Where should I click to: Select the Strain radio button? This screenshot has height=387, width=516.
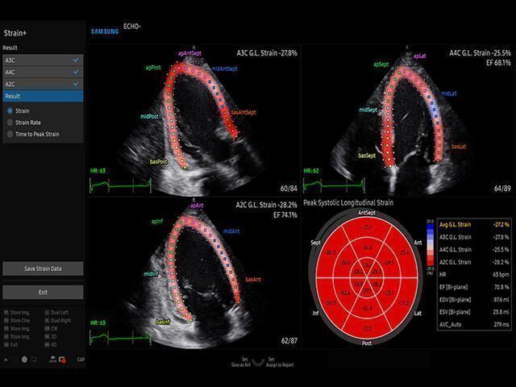(x=10, y=110)
